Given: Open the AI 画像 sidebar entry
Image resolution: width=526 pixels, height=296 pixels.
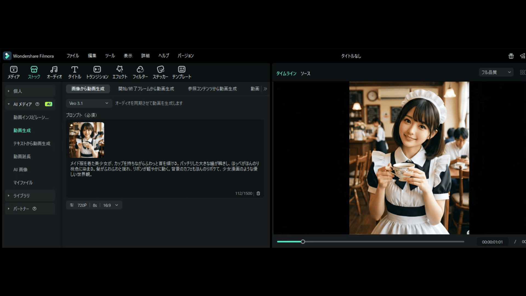Looking at the screenshot, I should (20, 169).
